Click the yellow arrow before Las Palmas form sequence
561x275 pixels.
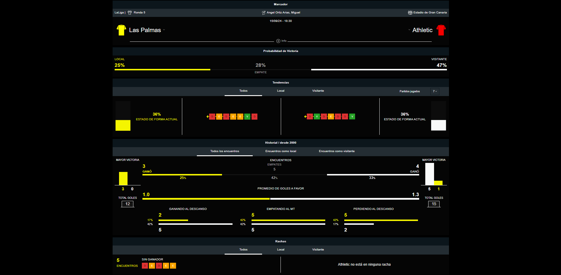[x=208, y=116]
